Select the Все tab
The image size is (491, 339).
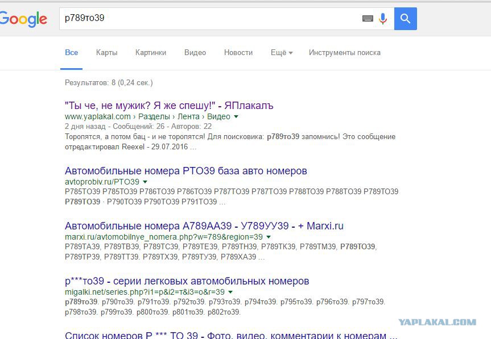coord(71,52)
